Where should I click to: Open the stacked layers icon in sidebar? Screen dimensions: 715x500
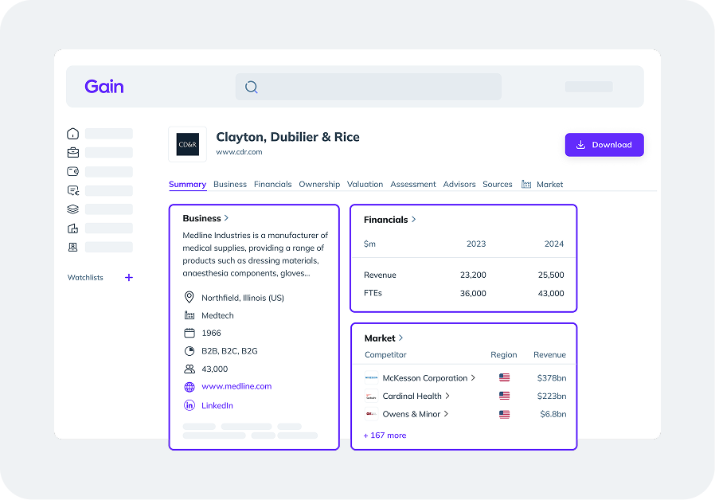73,209
